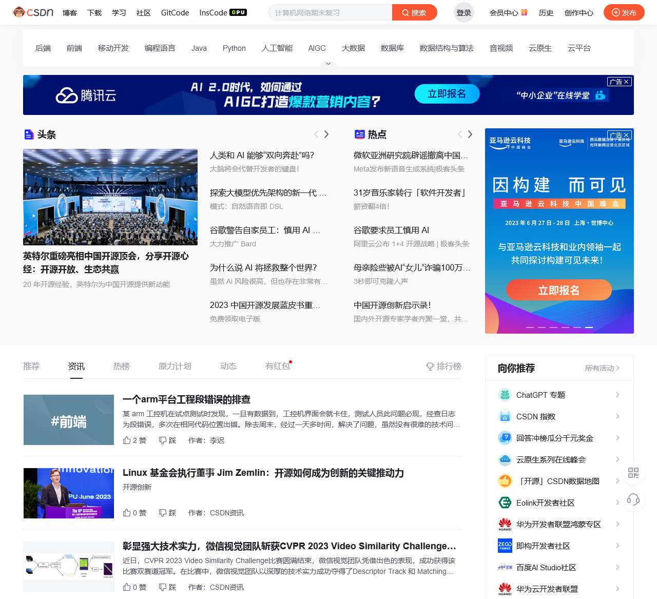This screenshot has width=657, height=599.
Task: Click the CSDN logo
Action: coord(34,12)
